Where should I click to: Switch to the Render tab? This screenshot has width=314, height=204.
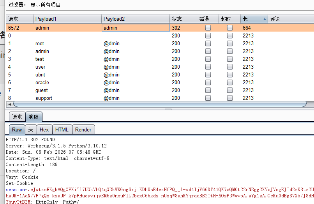click(x=83, y=129)
